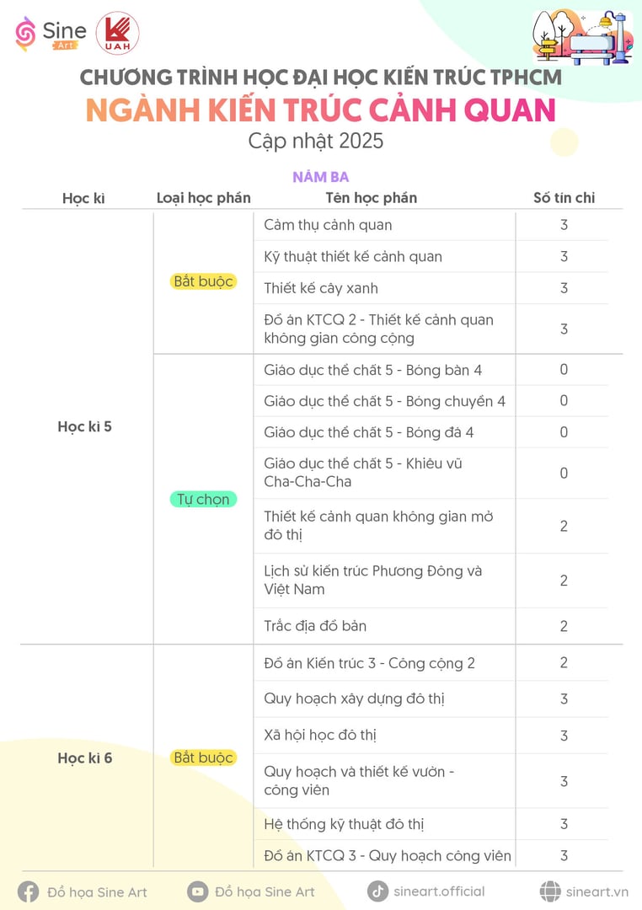This screenshot has width=642, height=910.
Task: Click the Facebook icon in footer
Action: (x=28, y=892)
